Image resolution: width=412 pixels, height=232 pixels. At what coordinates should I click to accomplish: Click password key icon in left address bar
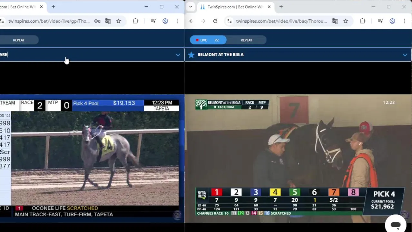[97, 21]
